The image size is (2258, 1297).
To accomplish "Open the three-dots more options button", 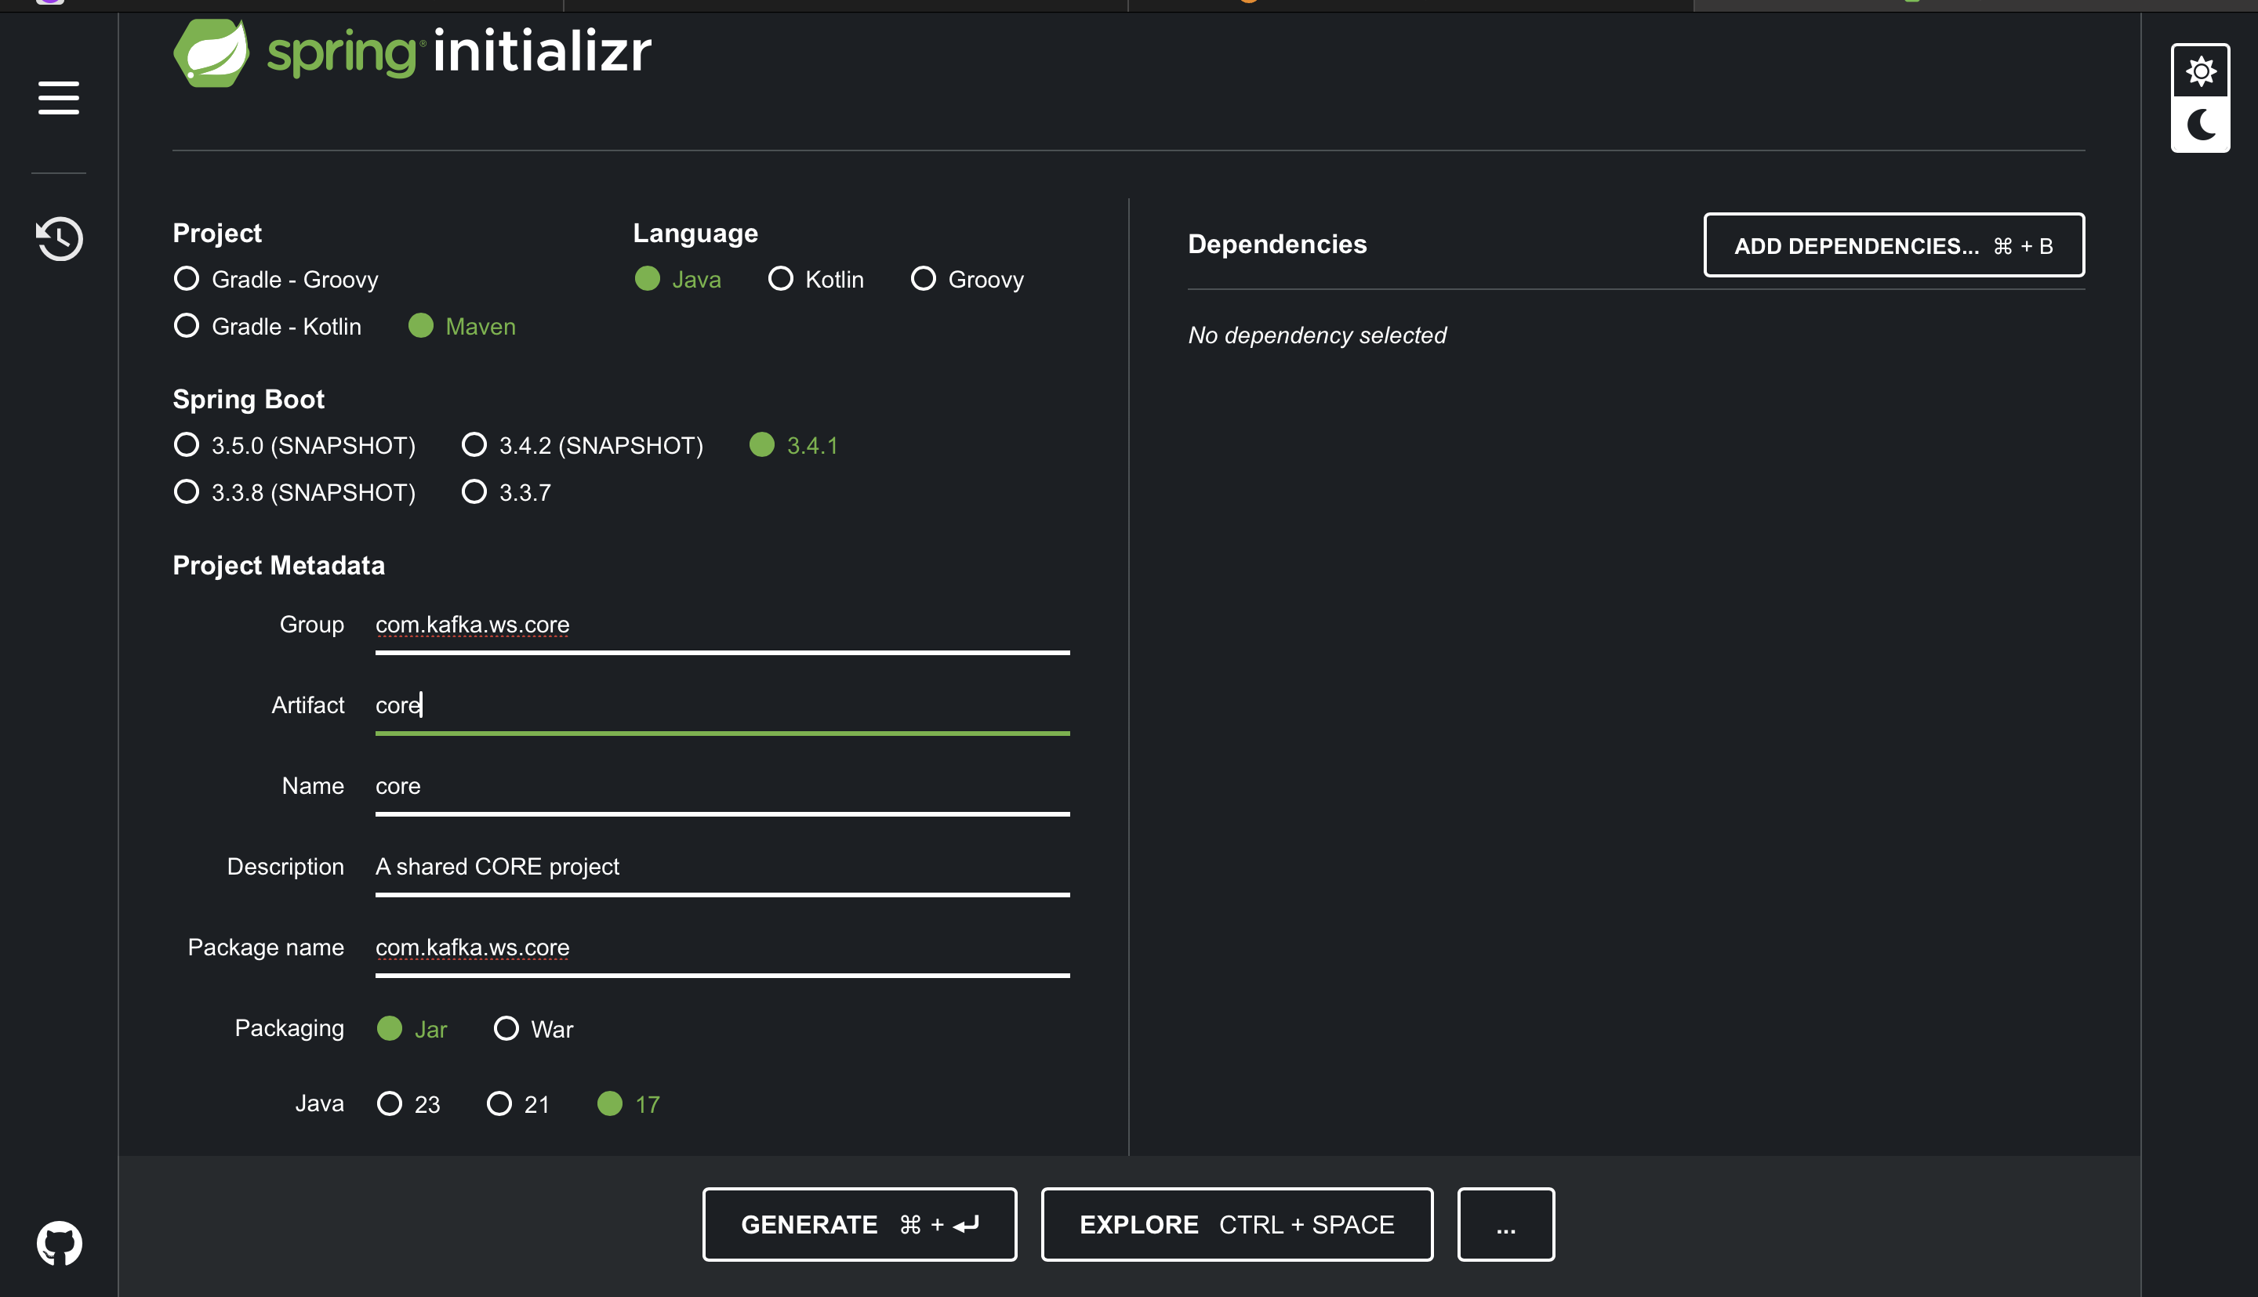I will click(1506, 1225).
